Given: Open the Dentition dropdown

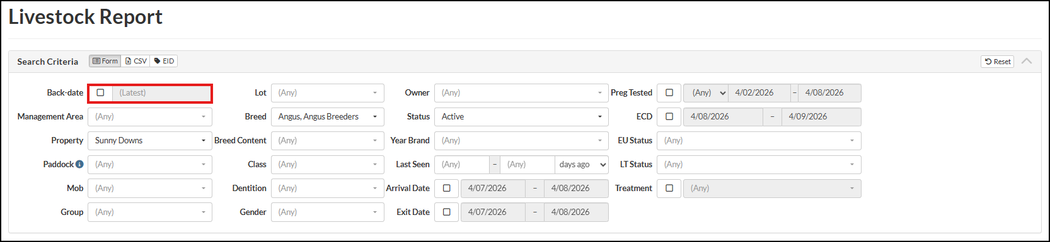Looking at the screenshot, I should [328, 188].
